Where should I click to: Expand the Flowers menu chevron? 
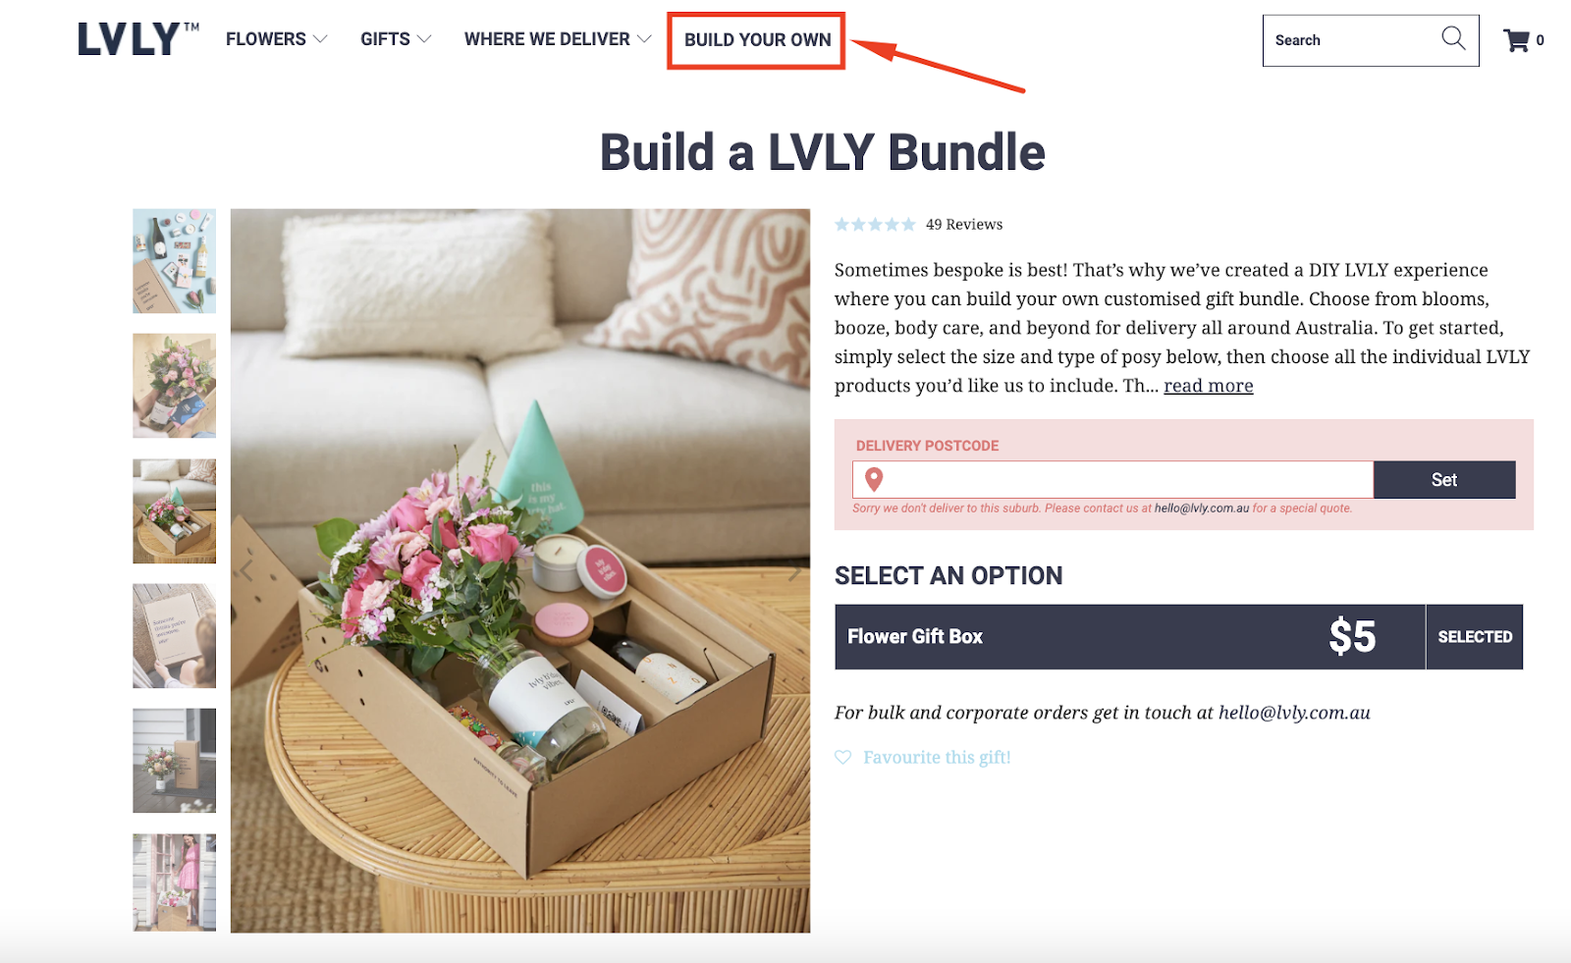click(320, 39)
